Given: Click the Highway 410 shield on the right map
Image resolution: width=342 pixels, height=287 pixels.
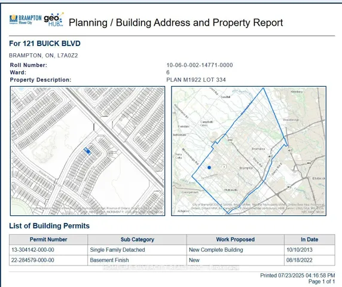Looking at the screenshot, I should coord(230,140).
